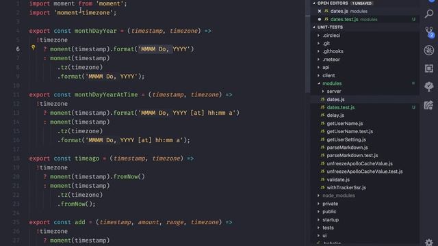Collapse the Open Editors section

[x=314, y=3]
